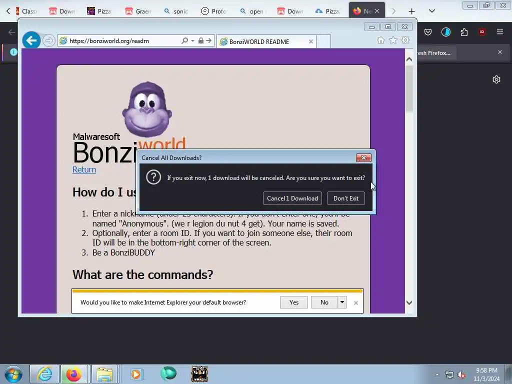Dismiss the default browser notification bar
Screen dimensions: 512x384
coord(356,303)
